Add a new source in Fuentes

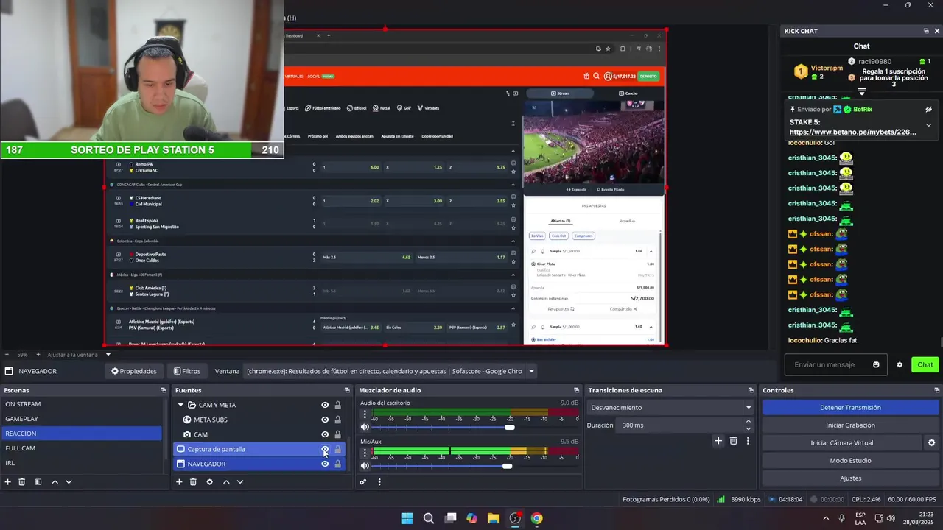(x=179, y=482)
